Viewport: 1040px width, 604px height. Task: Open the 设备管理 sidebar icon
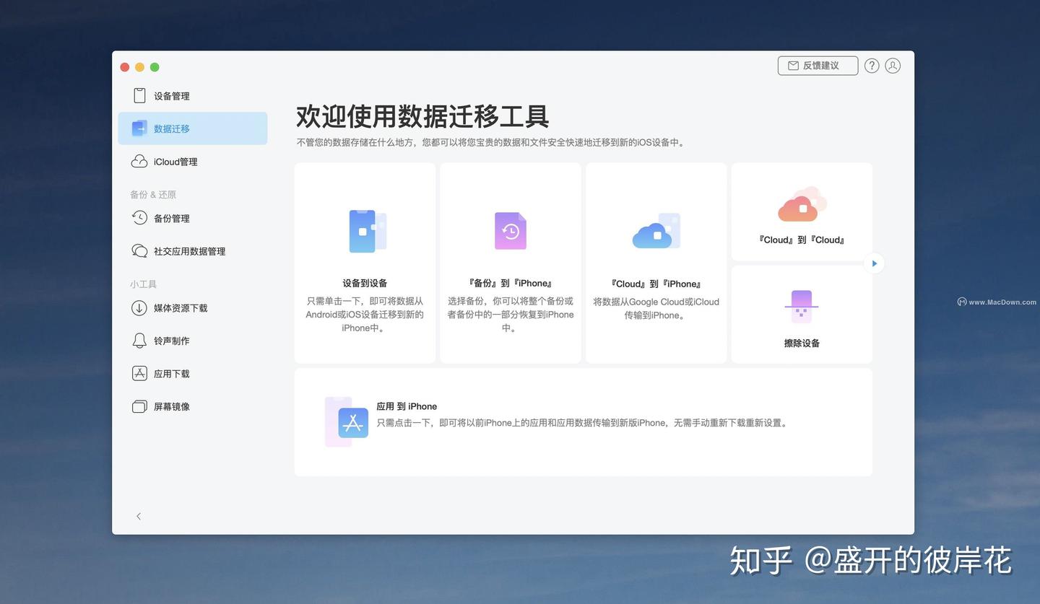coord(139,95)
